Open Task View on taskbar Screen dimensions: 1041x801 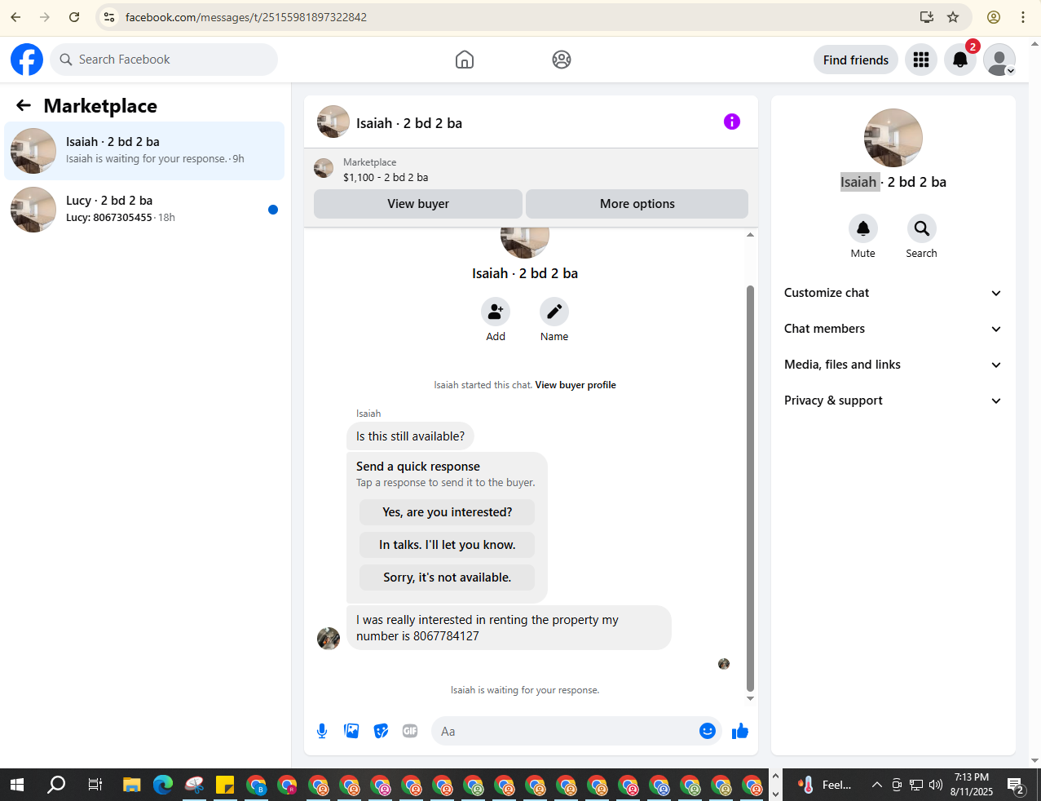(95, 785)
